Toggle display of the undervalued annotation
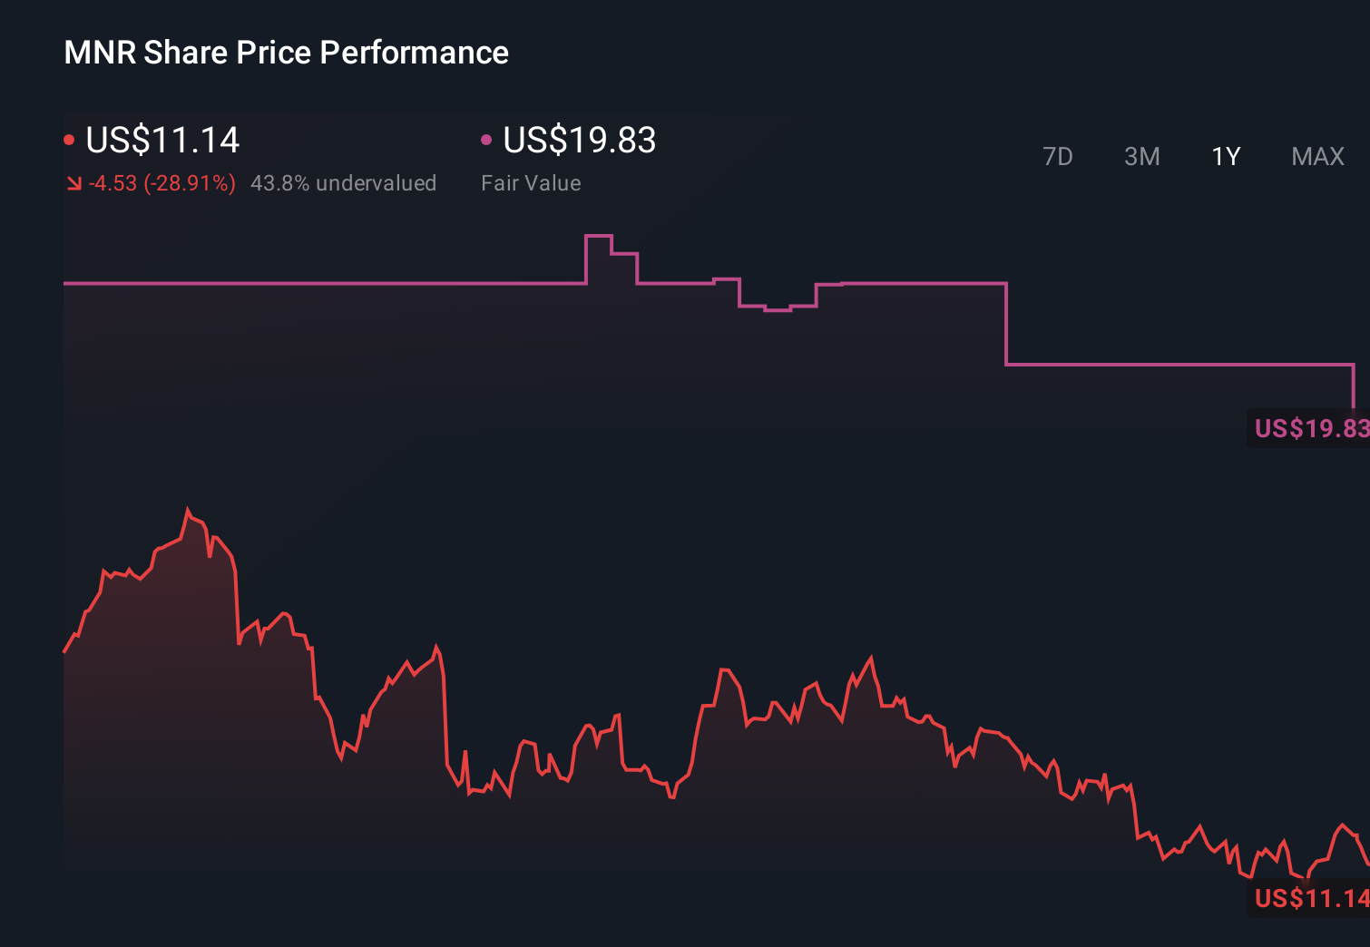 pos(344,182)
